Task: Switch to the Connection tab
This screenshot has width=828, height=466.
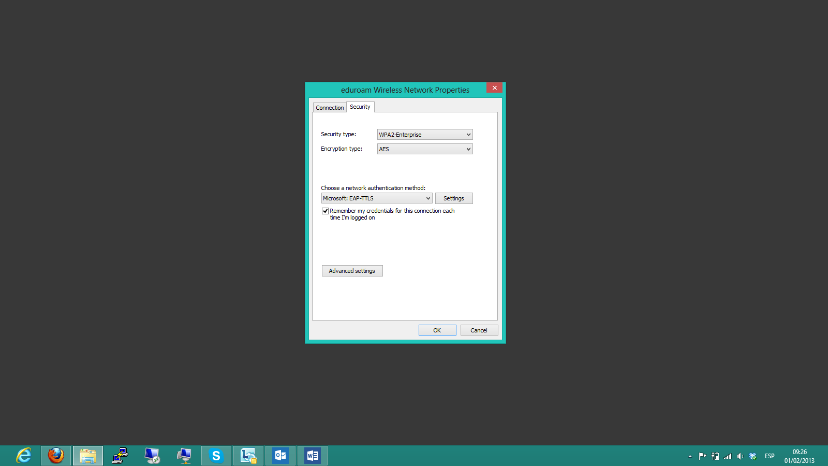Action: [330, 108]
